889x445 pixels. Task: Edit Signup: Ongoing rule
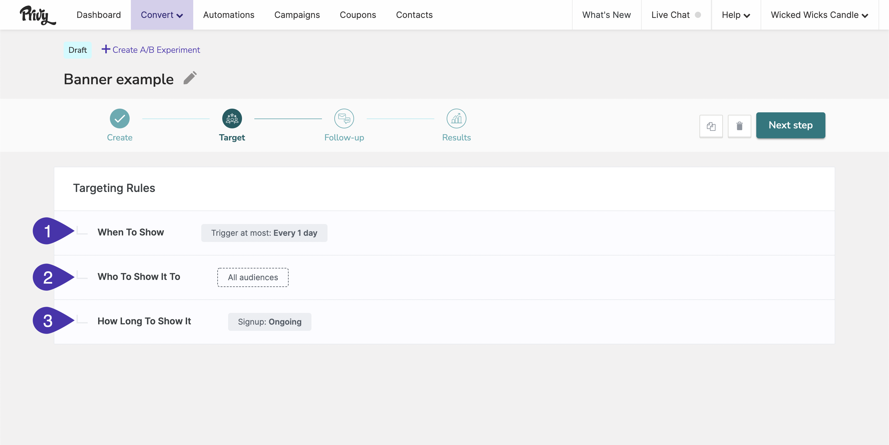point(269,322)
